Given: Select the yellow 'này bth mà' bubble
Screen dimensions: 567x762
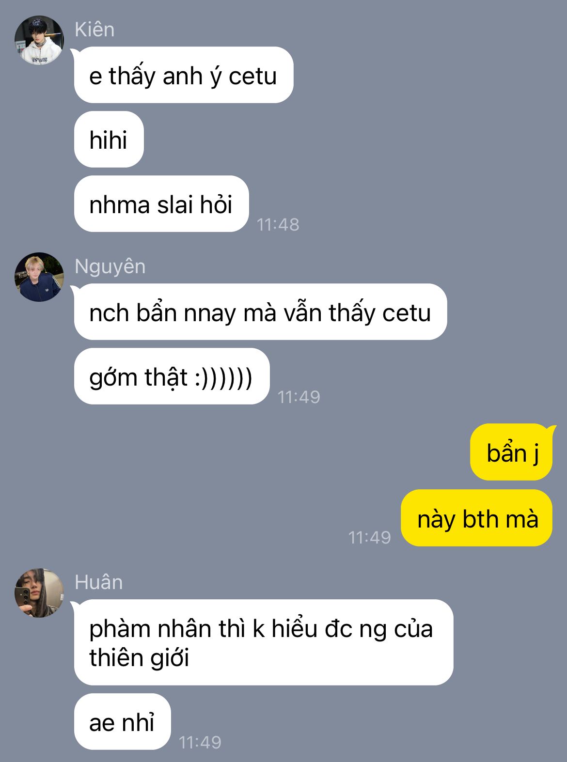Looking at the screenshot, I should coord(477,518).
